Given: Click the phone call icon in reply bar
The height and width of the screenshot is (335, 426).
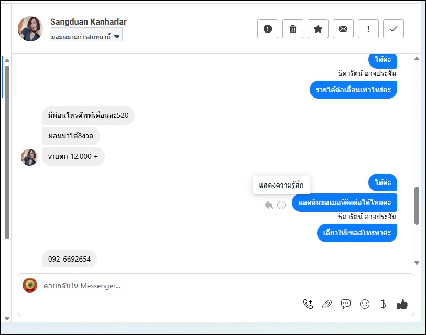Looking at the screenshot, I should [x=308, y=304].
